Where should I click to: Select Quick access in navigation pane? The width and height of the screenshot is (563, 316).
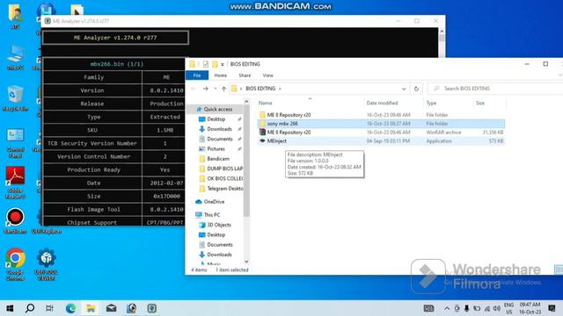click(x=217, y=109)
